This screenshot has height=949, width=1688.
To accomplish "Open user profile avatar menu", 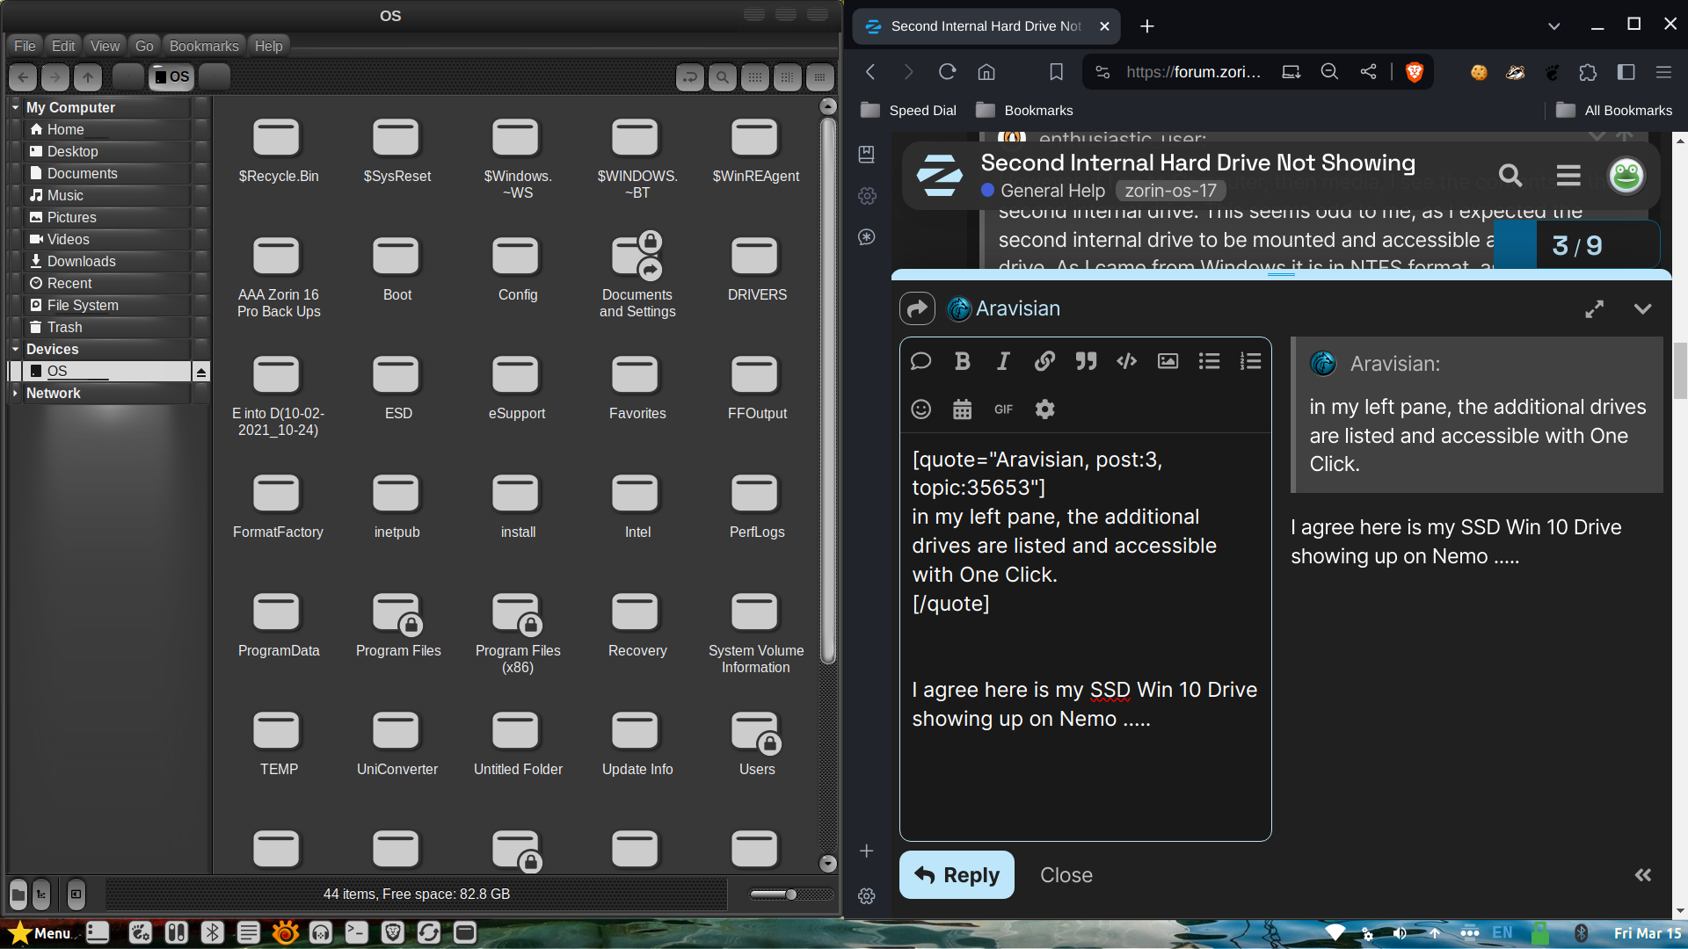I will pos(1626,176).
